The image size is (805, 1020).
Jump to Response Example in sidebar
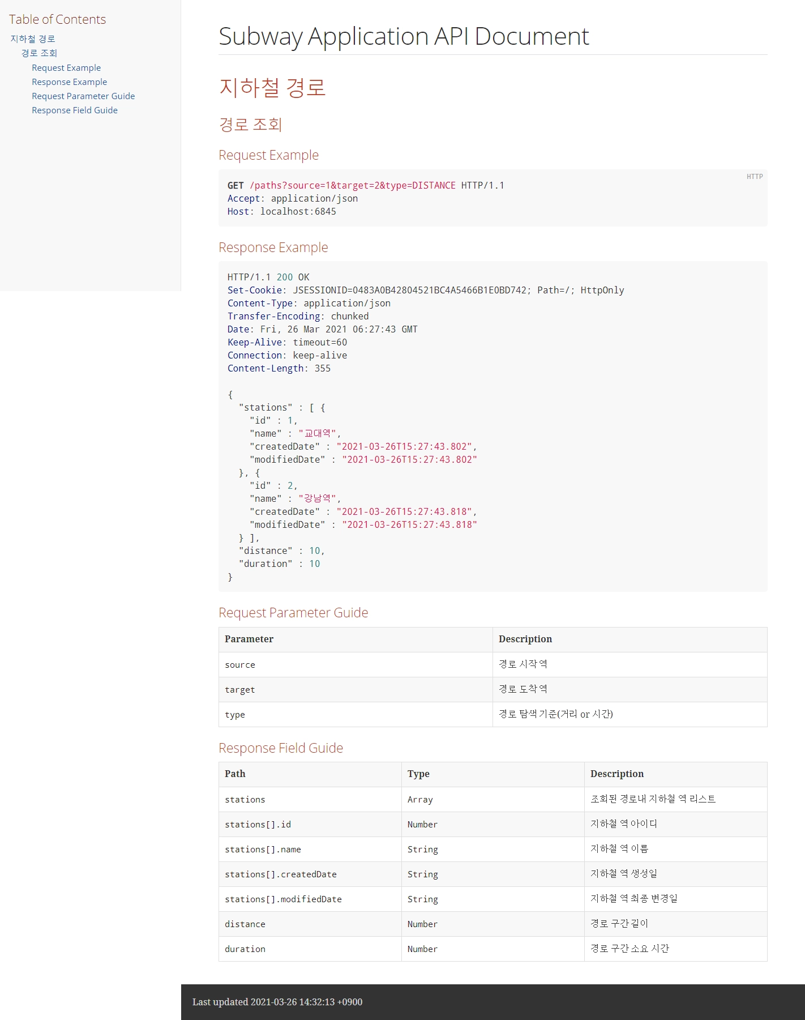(69, 82)
